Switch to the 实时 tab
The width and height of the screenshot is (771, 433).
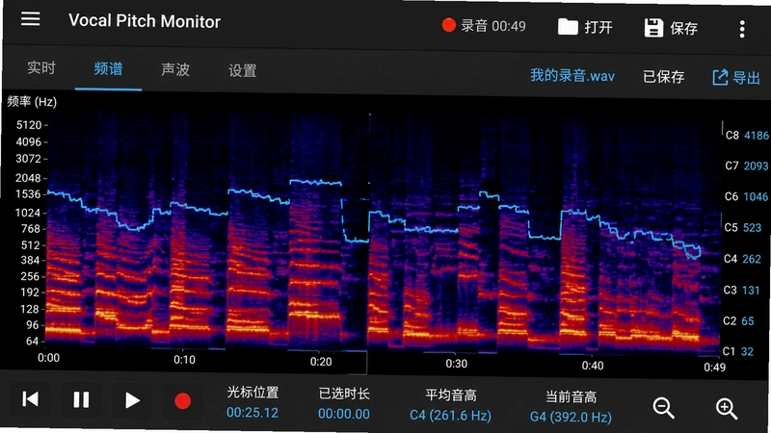(41, 67)
